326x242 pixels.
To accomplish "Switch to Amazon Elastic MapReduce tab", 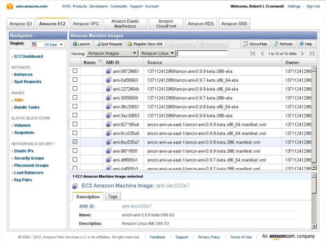I will (125, 24).
